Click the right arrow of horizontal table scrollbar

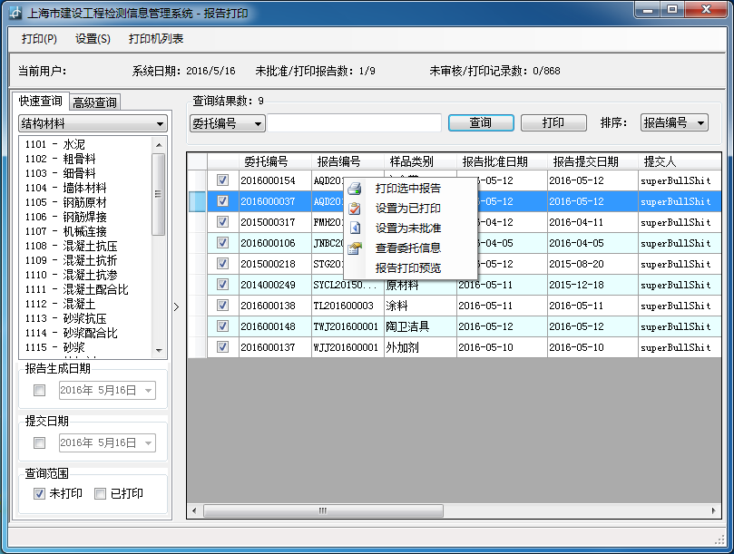tap(714, 511)
